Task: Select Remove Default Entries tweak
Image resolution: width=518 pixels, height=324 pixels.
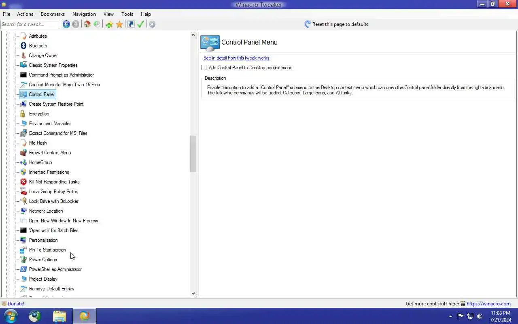Action: (52, 289)
